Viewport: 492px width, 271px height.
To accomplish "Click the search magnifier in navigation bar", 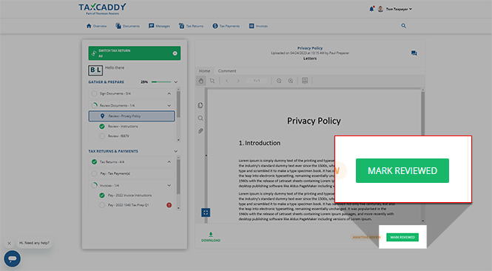I will tap(403, 26).
